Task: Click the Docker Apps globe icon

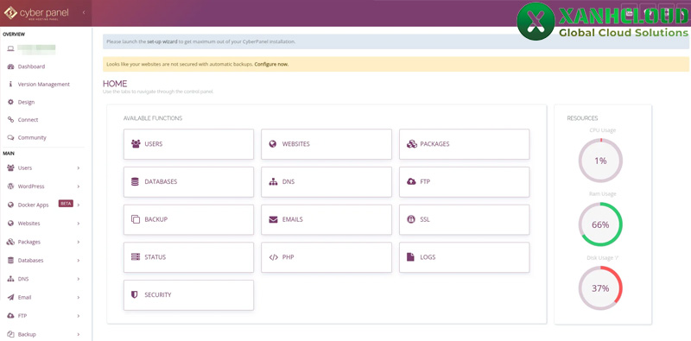Action: click(x=10, y=205)
